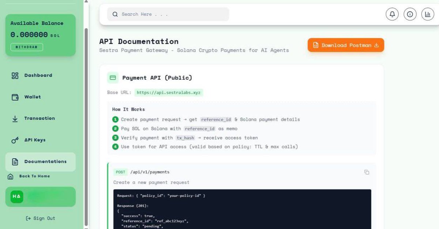The image size is (439, 229).
Task: Click the base URL https://api.sestralabs.xyz
Action: point(168,93)
